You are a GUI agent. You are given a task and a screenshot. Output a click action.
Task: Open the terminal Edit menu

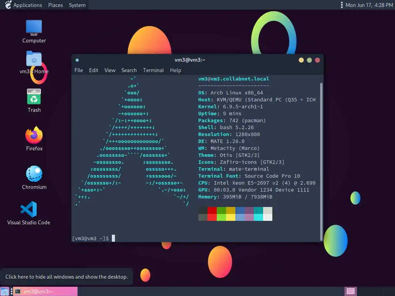click(93, 70)
